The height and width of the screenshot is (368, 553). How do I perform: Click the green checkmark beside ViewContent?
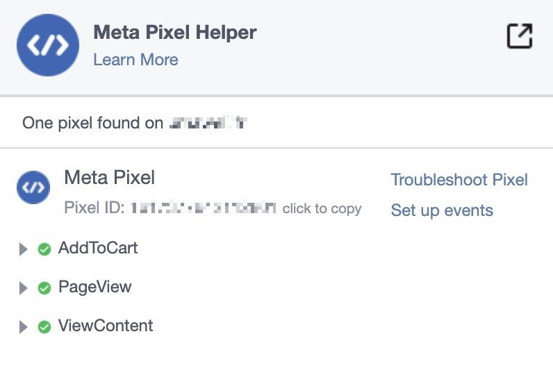tap(44, 327)
